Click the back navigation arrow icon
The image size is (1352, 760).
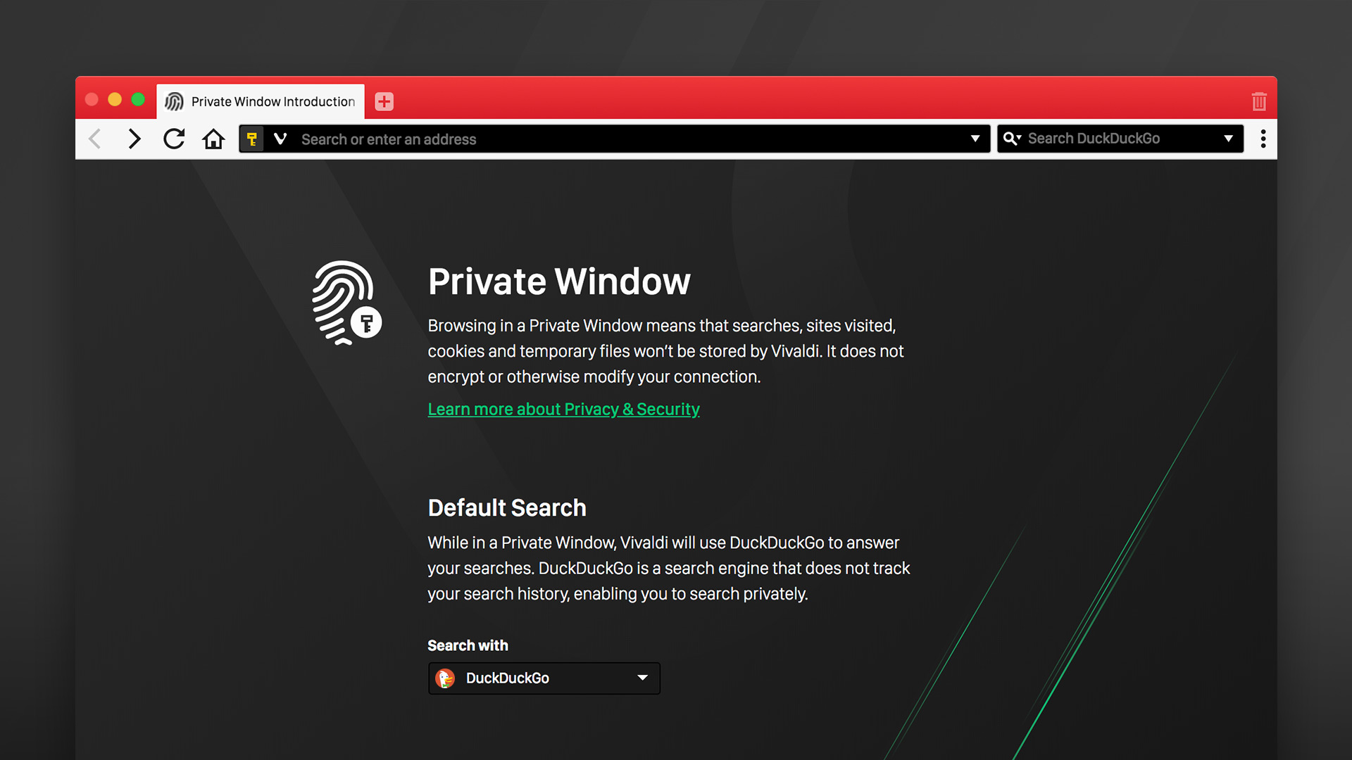click(97, 139)
